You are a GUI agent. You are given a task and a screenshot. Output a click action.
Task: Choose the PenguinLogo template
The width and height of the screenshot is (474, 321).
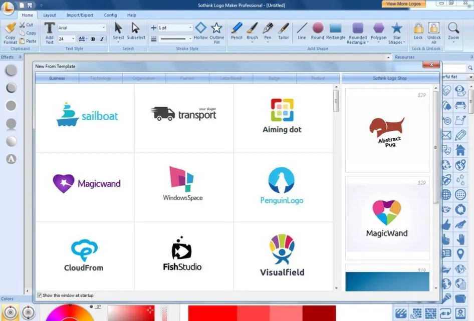click(x=283, y=187)
